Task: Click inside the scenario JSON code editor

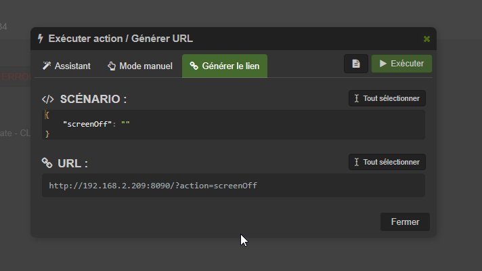Action: click(234, 125)
